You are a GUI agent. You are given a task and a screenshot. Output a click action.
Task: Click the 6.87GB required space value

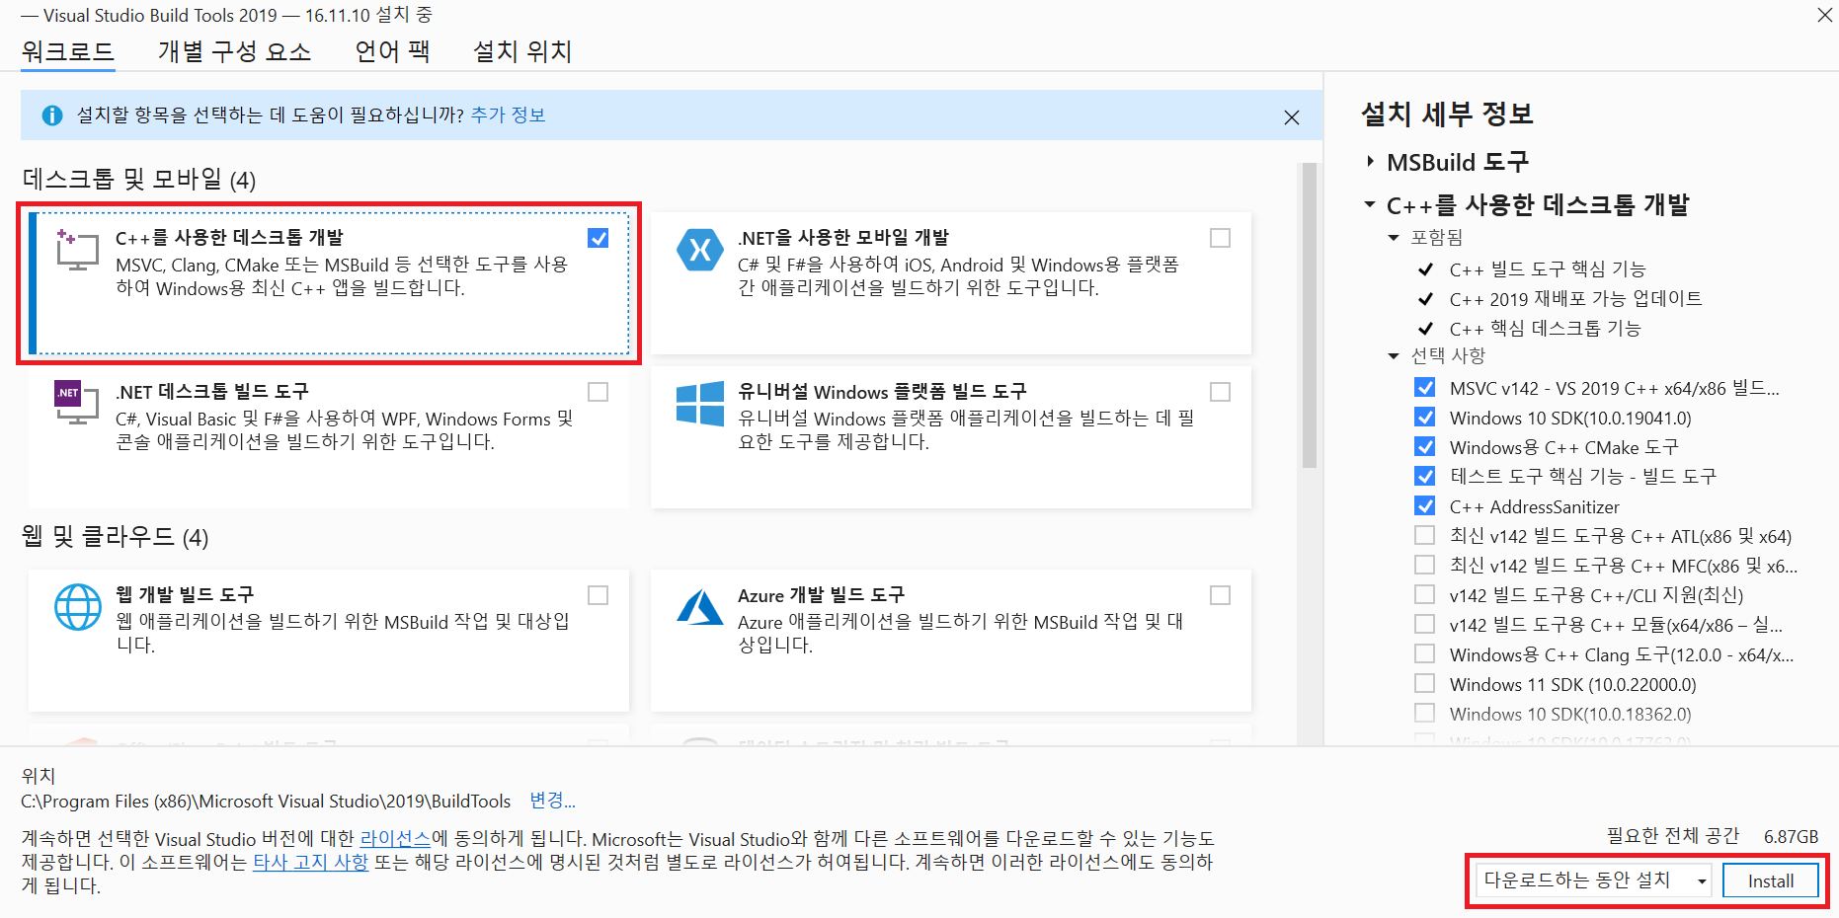[x=1791, y=836]
